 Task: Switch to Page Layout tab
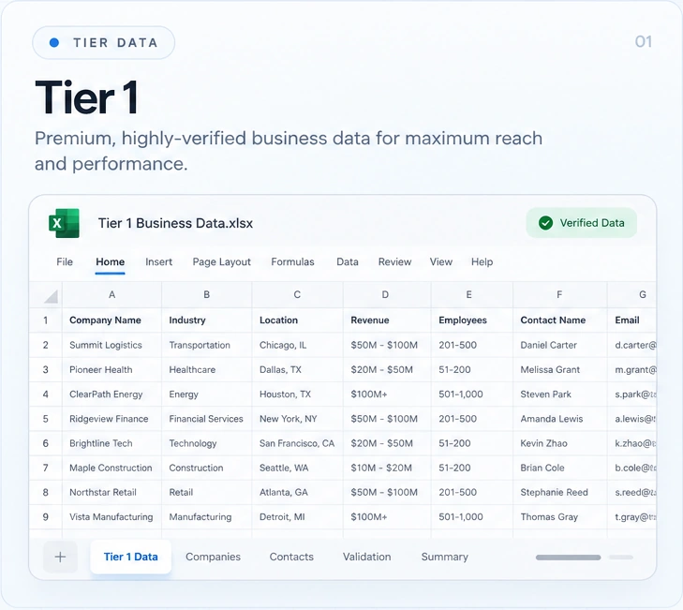click(221, 261)
